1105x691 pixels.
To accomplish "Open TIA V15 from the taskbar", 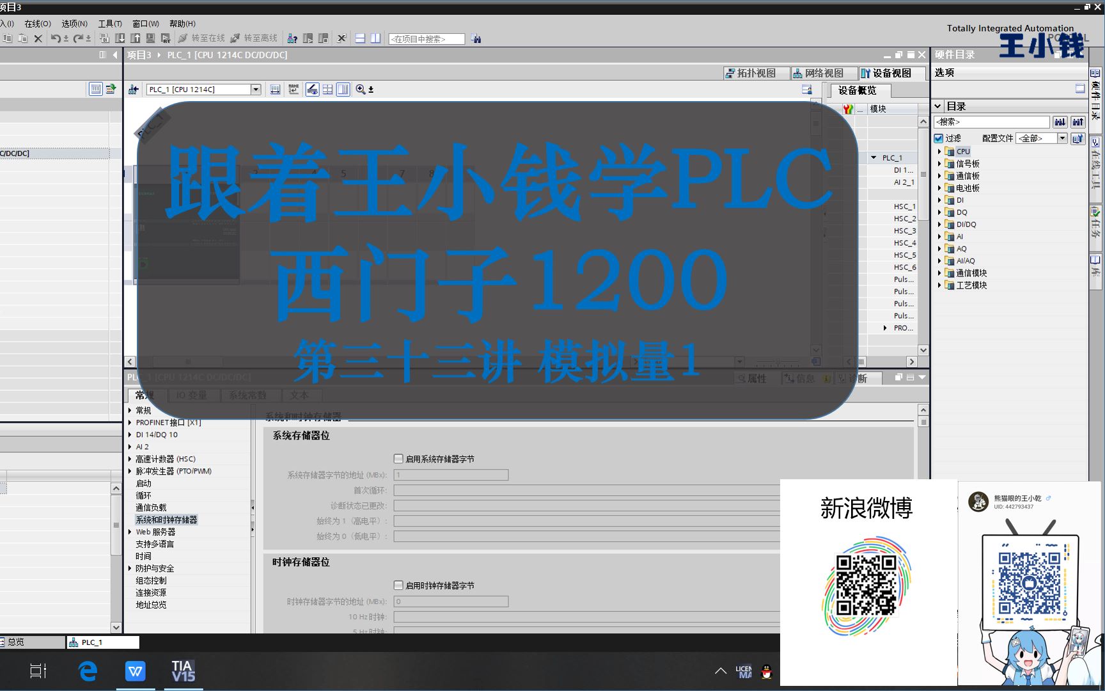I will point(183,671).
